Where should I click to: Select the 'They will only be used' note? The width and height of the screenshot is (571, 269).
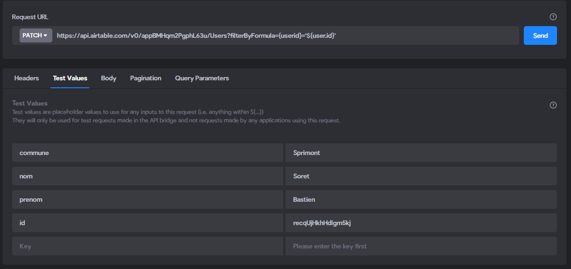pos(176,120)
